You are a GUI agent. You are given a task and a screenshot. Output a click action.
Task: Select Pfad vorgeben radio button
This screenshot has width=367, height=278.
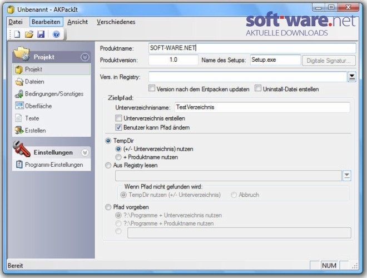click(108, 207)
